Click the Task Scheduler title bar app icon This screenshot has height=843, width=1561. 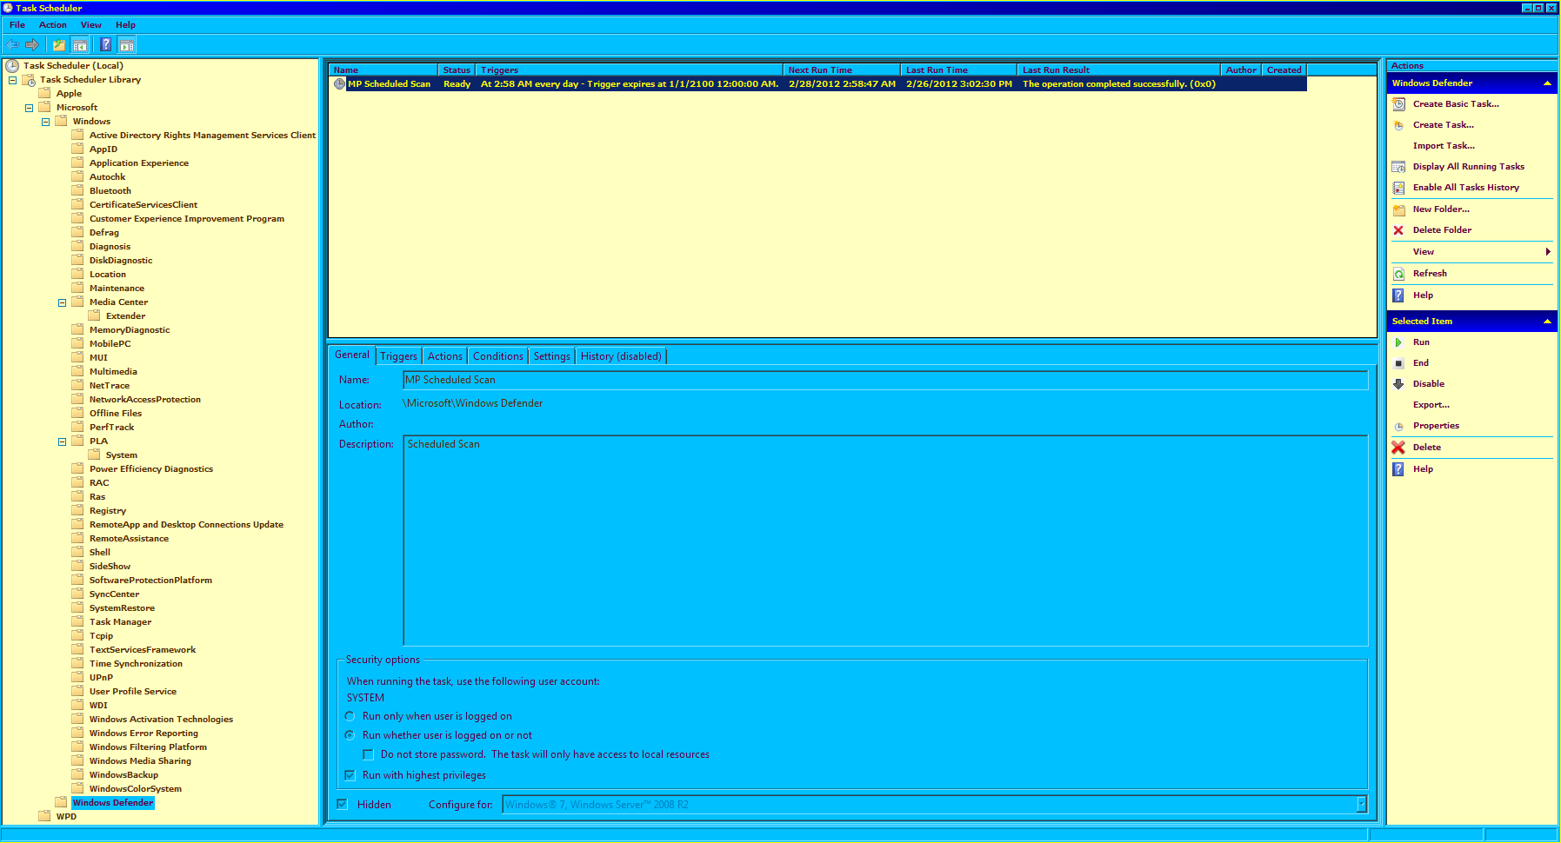click(x=8, y=8)
